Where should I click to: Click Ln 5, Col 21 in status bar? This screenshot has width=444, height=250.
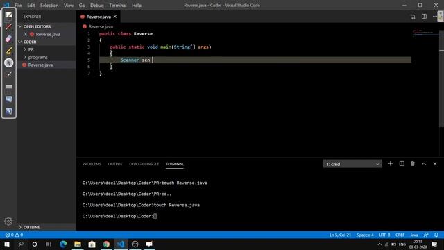(x=340, y=235)
